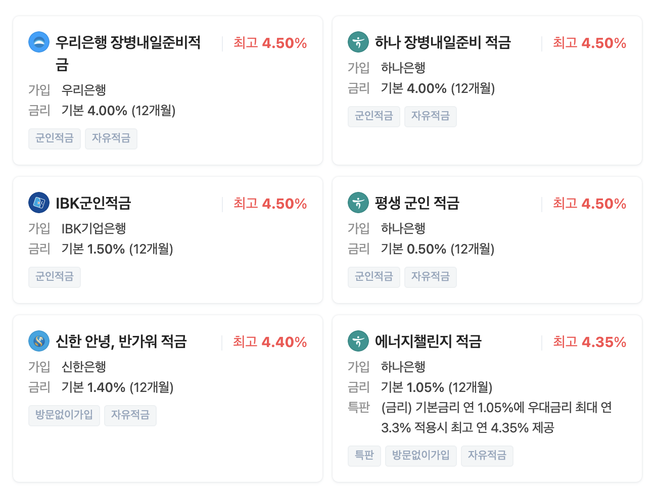The width and height of the screenshot is (656, 495).
Task: Click the 자유적금 tag on 평생 군인 적금
Action: tap(430, 277)
